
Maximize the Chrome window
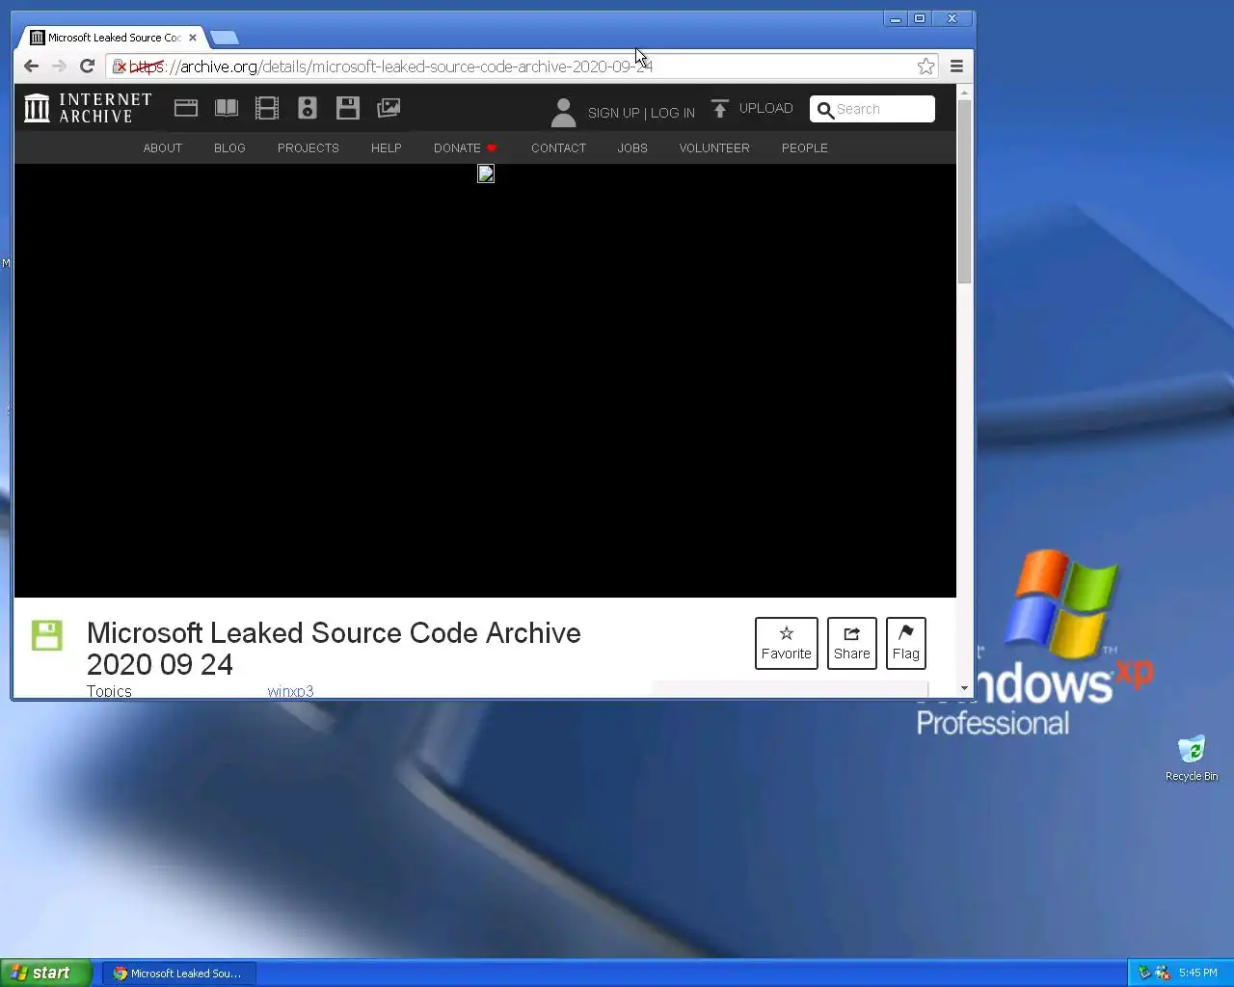point(920,18)
